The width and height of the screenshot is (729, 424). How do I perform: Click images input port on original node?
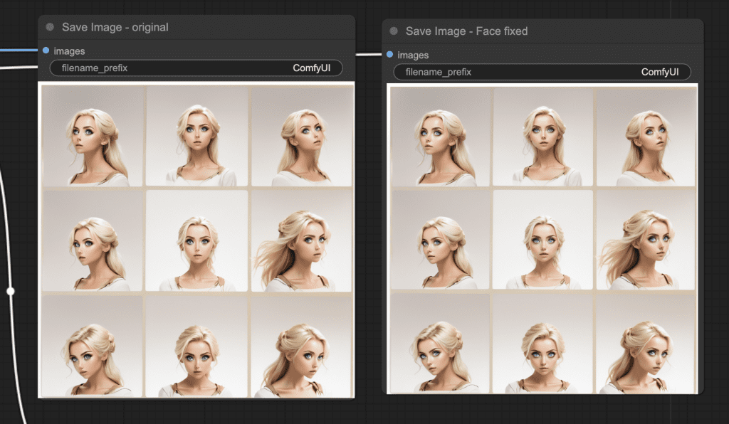coord(46,51)
